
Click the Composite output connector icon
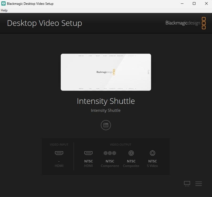click(131, 153)
